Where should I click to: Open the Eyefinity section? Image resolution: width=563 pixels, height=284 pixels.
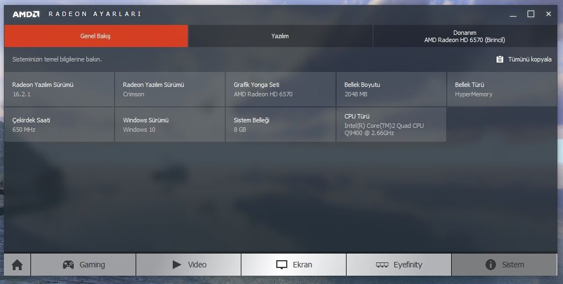point(399,265)
